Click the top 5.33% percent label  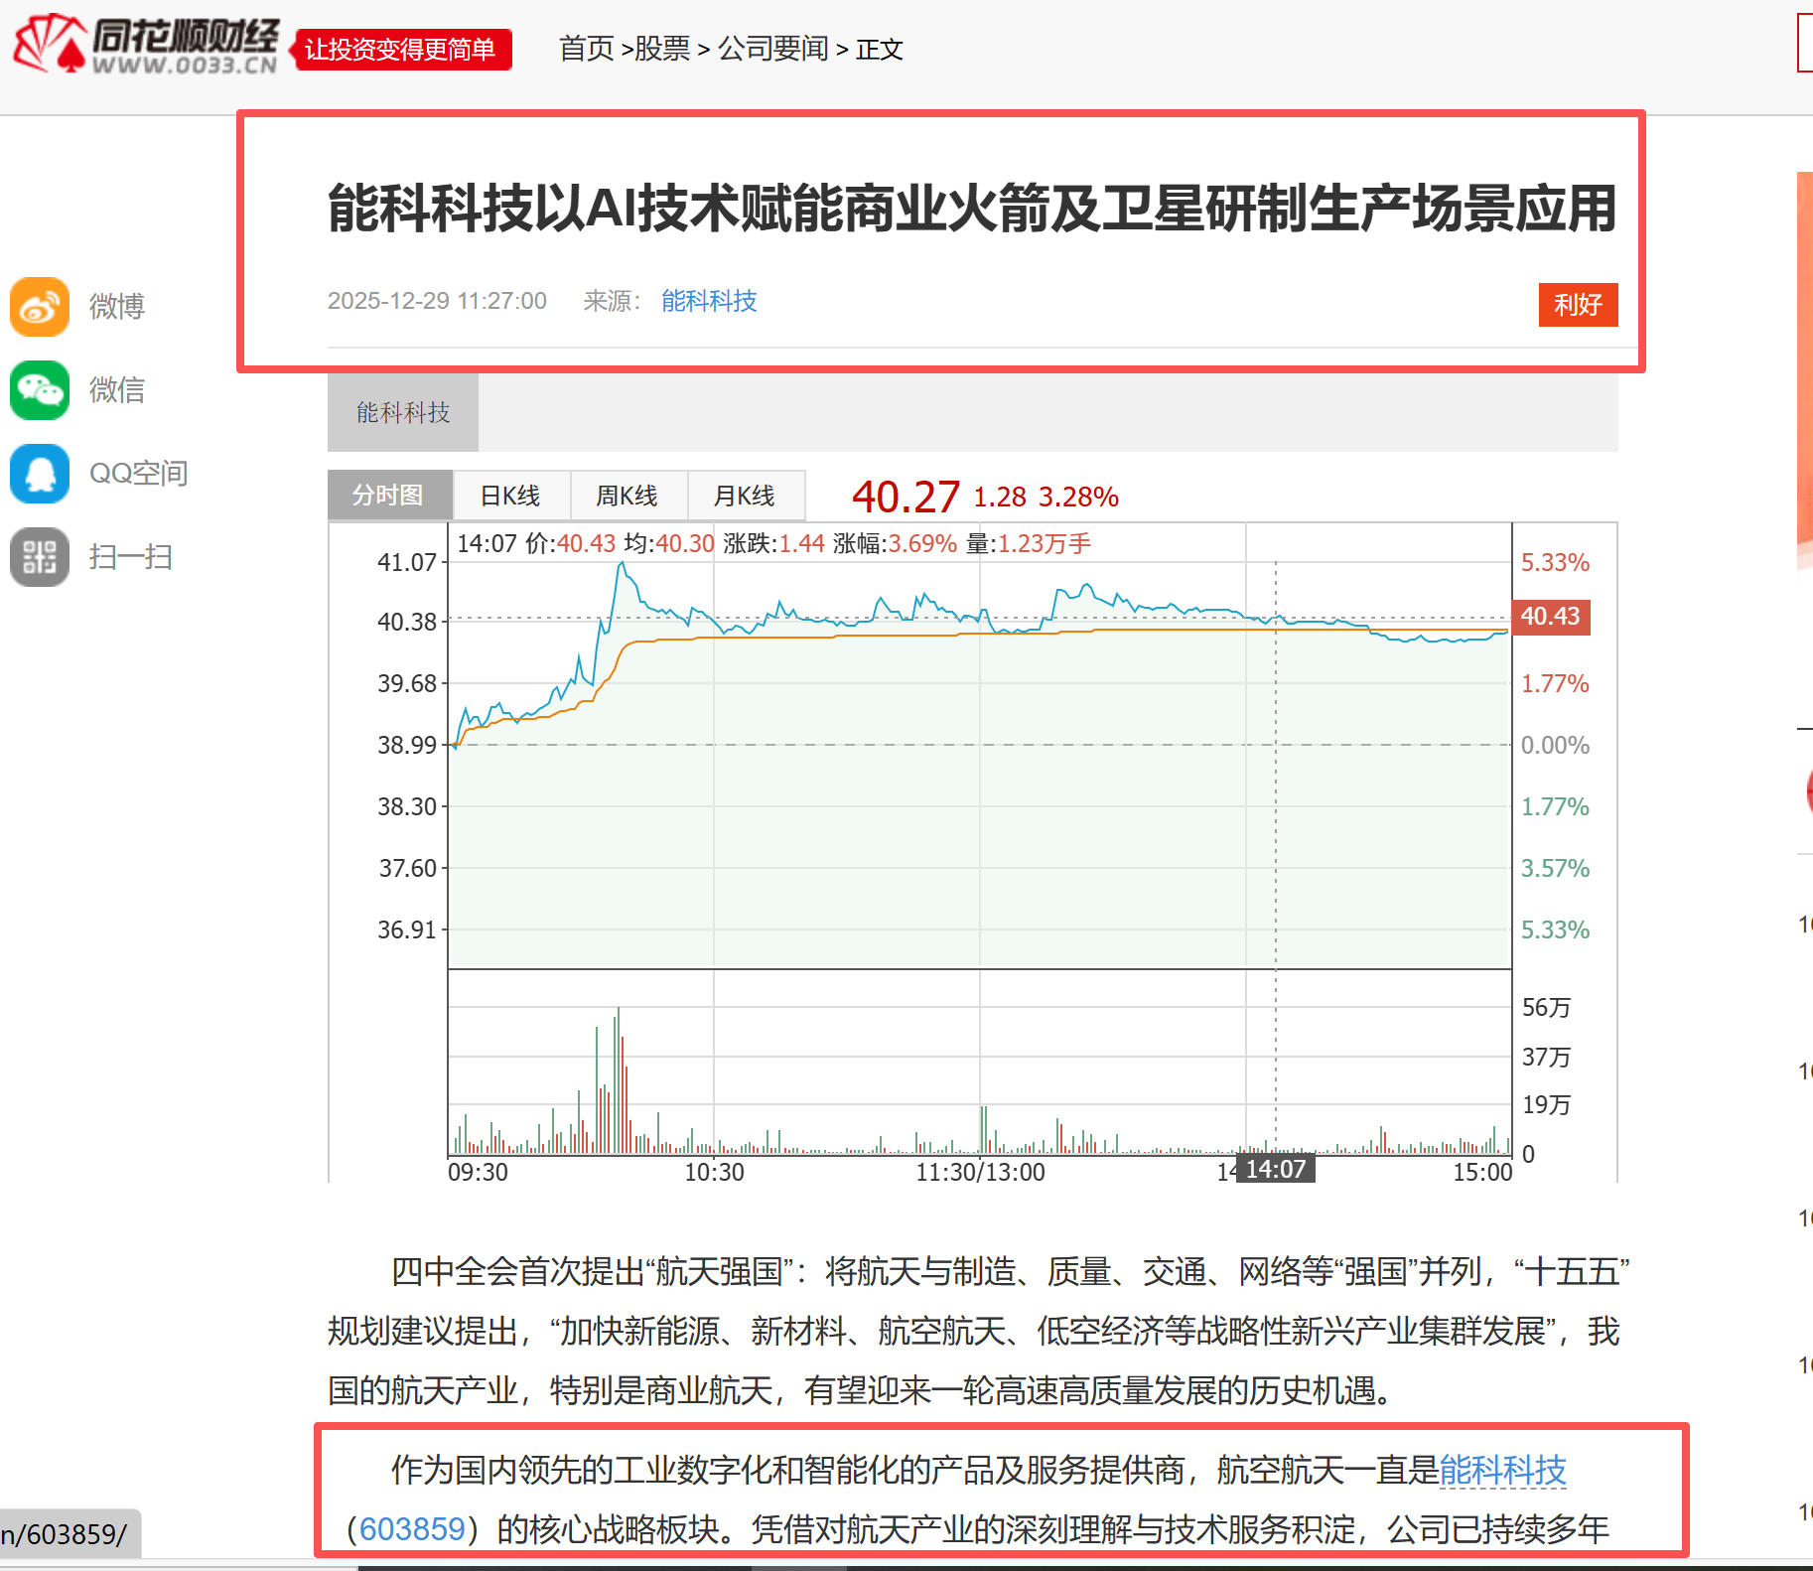(x=1556, y=562)
